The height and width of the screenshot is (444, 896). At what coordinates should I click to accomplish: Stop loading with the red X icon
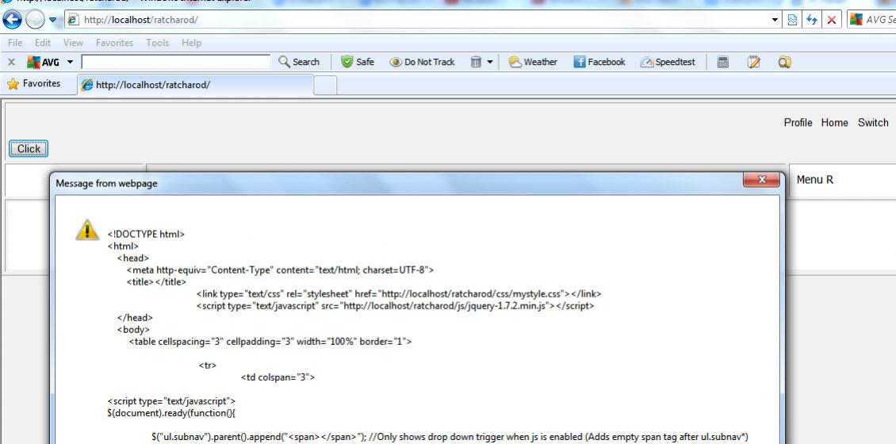click(832, 20)
